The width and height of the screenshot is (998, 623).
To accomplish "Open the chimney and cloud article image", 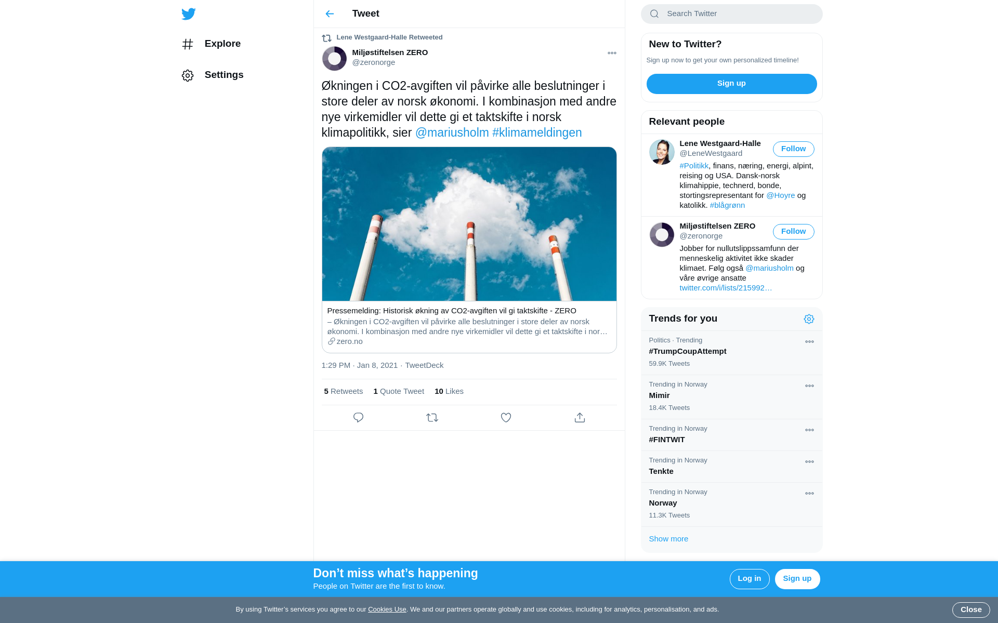I will tap(469, 224).
